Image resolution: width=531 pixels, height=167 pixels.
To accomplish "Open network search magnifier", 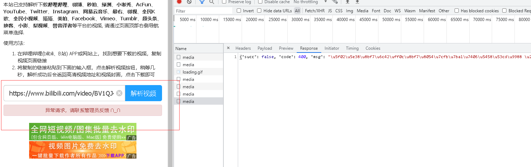I will (211, 2).
